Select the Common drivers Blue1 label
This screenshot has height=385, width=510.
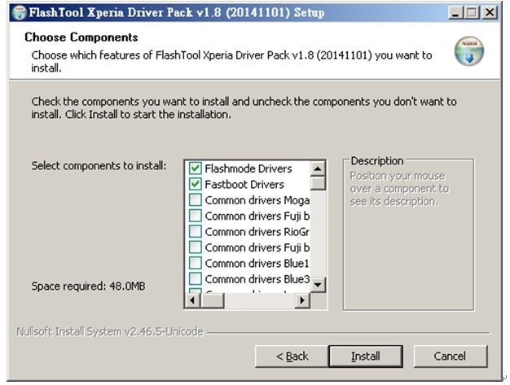point(257,263)
